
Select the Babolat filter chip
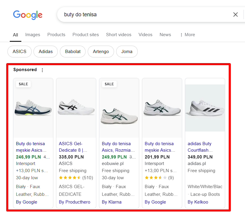coord(73,52)
